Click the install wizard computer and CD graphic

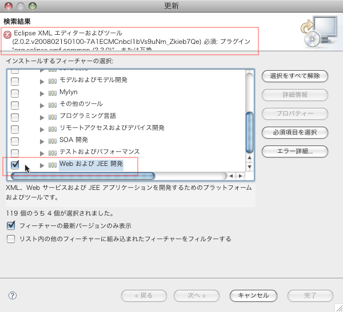319,32
